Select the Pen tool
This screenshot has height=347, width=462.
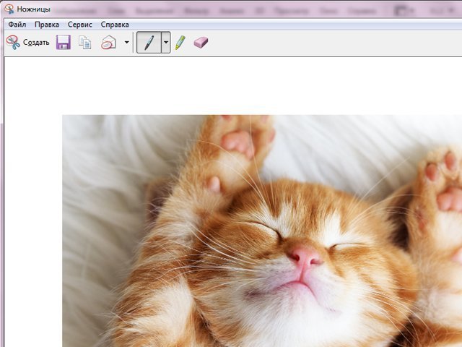[x=149, y=43]
